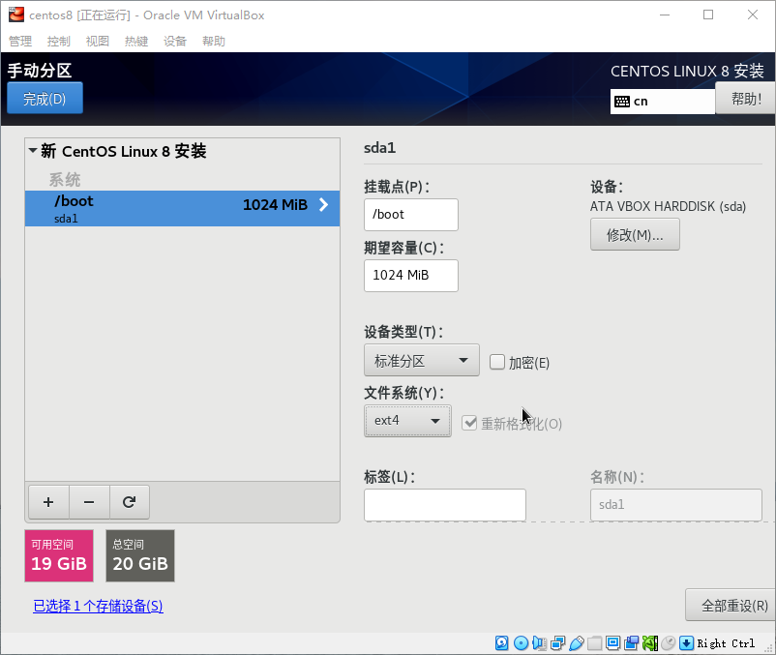Click the VirtualBox hard disk activity icon
The image size is (776, 655).
(501, 643)
